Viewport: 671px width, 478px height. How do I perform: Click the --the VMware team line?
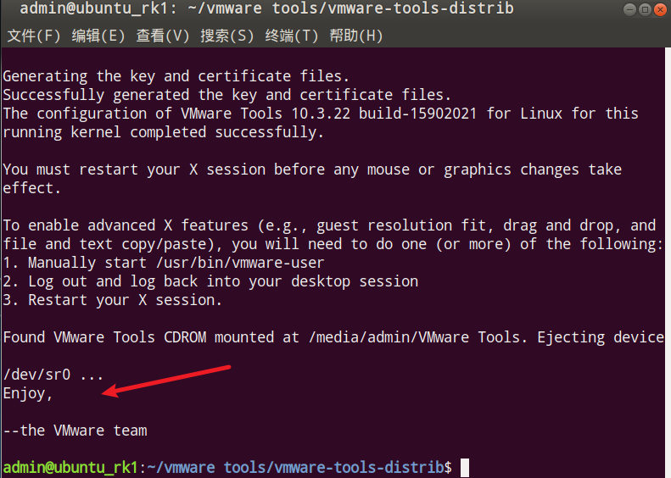[x=75, y=431]
